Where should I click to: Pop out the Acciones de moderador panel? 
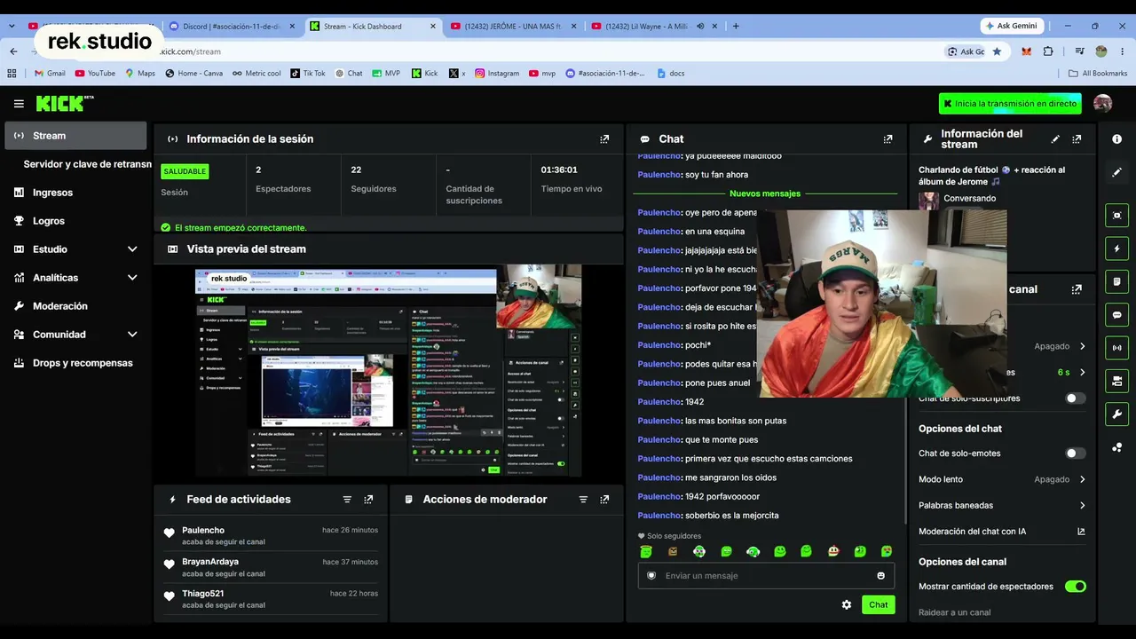coord(604,500)
